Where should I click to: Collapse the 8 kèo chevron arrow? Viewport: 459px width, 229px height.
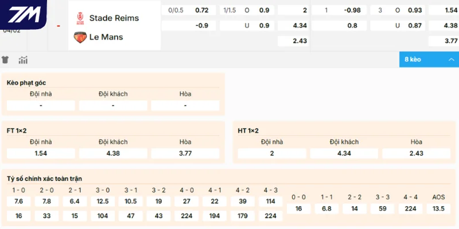pyautogui.click(x=452, y=60)
